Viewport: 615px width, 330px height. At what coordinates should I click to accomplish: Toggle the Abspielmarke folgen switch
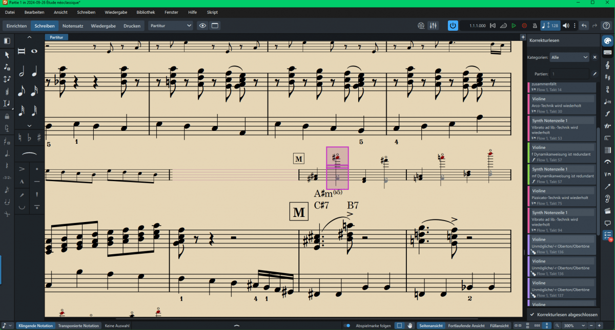tap(347, 325)
